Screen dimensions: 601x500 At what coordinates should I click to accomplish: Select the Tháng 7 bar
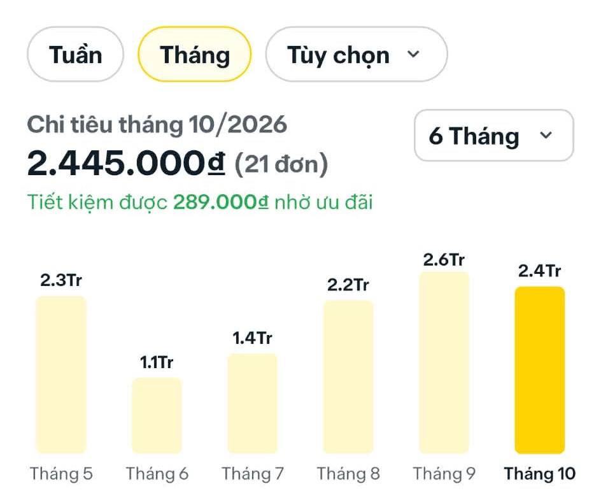253,403
